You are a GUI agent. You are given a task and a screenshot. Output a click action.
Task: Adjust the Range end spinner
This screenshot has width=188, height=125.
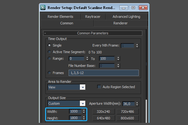click(118, 58)
